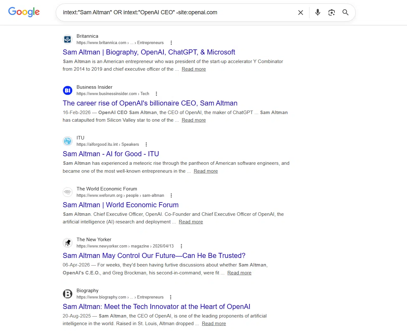Screen dimensions: 407x334
Task: Open three-dot menu for Biography result
Action: tap(171, 297)
